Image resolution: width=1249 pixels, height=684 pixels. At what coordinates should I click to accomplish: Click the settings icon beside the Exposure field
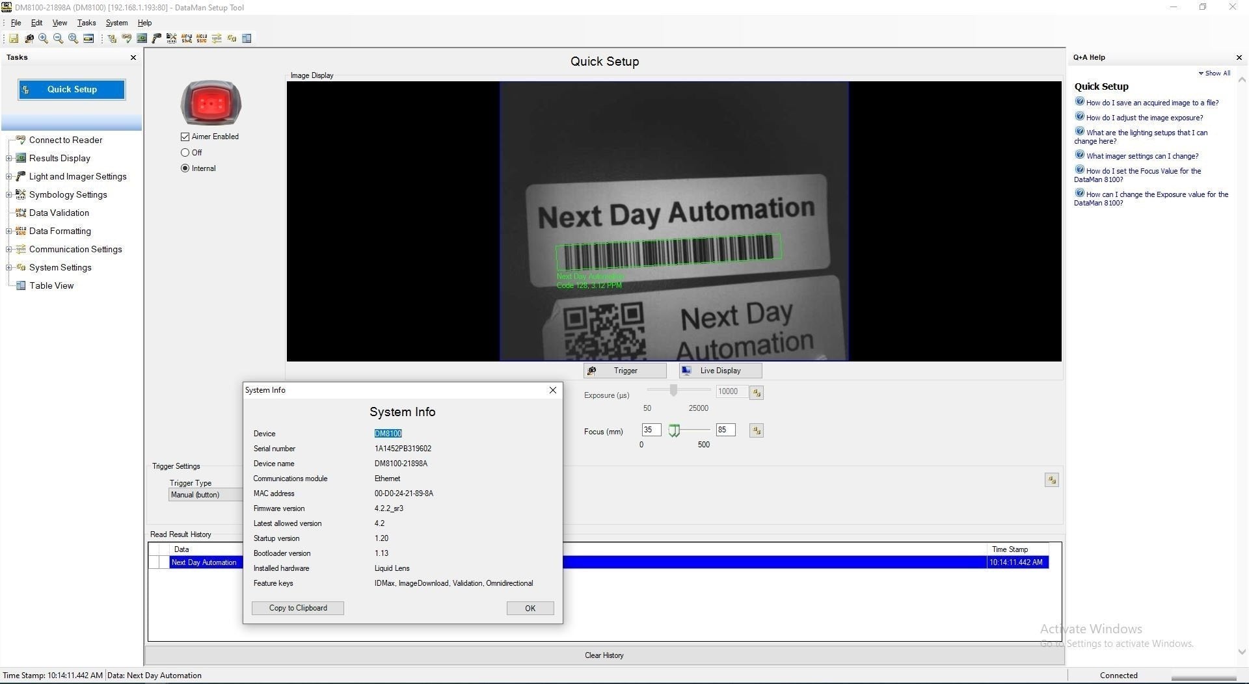pos(756,393)
